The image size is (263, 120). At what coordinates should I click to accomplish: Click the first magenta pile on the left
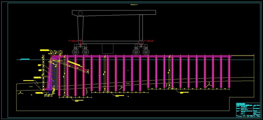coord(59,76)
